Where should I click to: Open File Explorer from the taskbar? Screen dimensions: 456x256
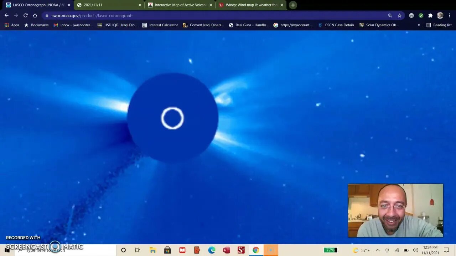(152, 250)
